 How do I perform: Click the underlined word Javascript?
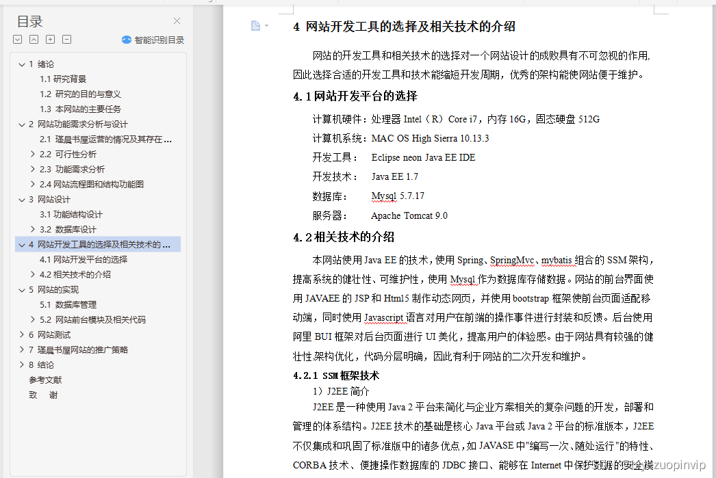[x=383, y=317]
